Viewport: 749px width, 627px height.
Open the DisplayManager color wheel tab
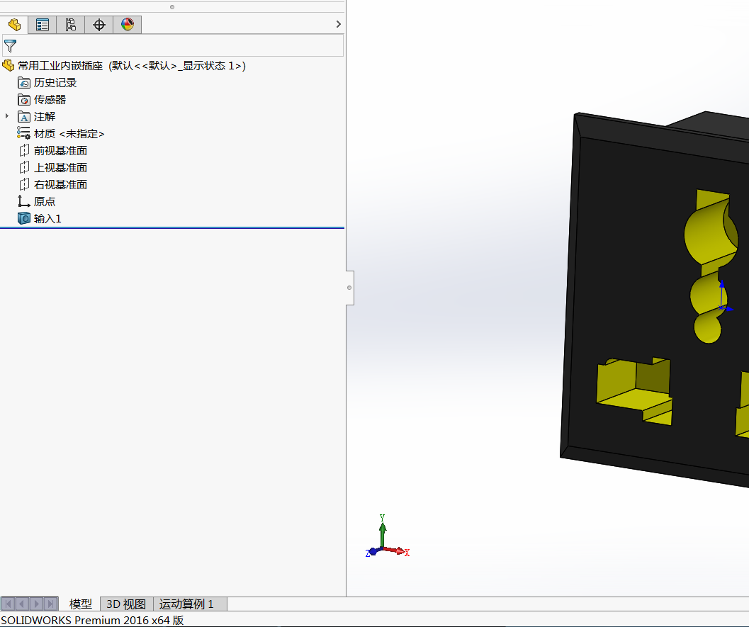pyautogui.click(x=128, y=25)
